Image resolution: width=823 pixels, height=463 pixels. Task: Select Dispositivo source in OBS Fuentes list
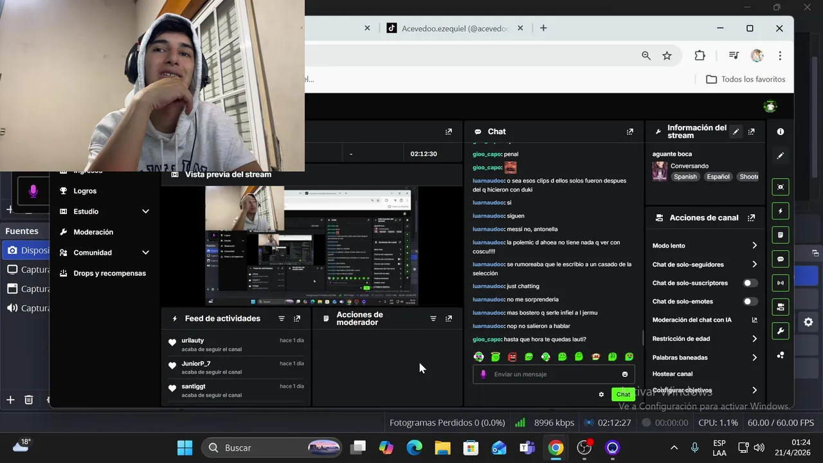26,250
